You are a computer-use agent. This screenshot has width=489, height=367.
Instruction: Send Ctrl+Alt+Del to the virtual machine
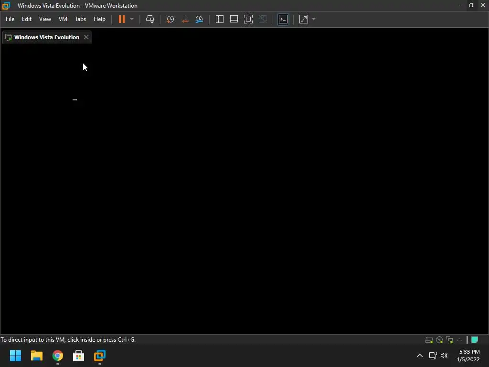(x=150, y=19)
